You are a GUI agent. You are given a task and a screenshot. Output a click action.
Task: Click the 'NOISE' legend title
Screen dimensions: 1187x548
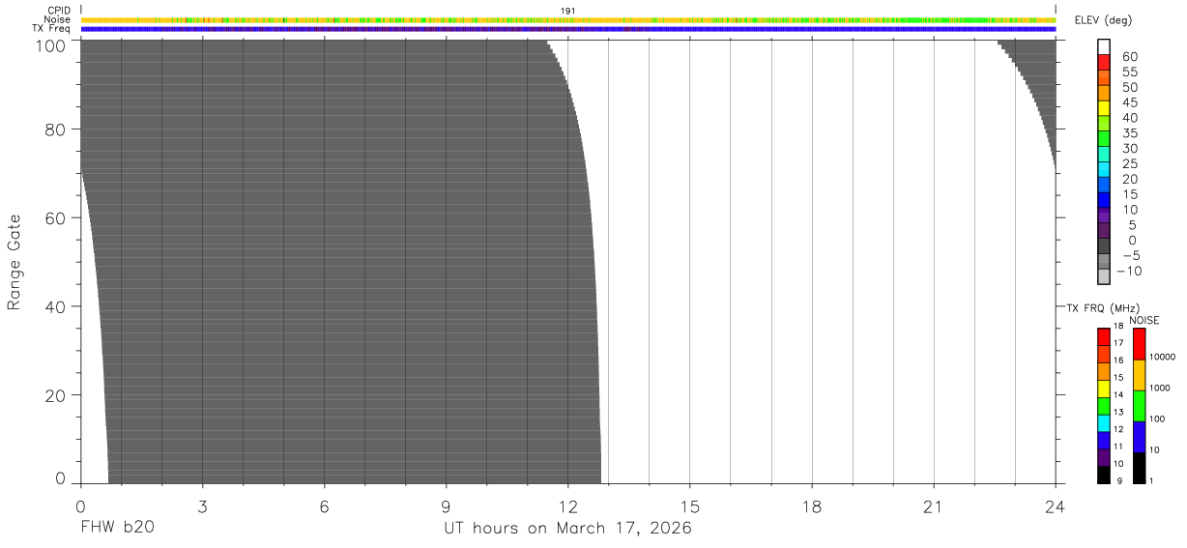click(1144, 320)
